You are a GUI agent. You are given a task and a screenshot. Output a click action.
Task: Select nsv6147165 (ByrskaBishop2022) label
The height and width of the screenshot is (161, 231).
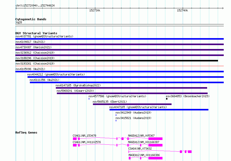(x=78, y=85)
